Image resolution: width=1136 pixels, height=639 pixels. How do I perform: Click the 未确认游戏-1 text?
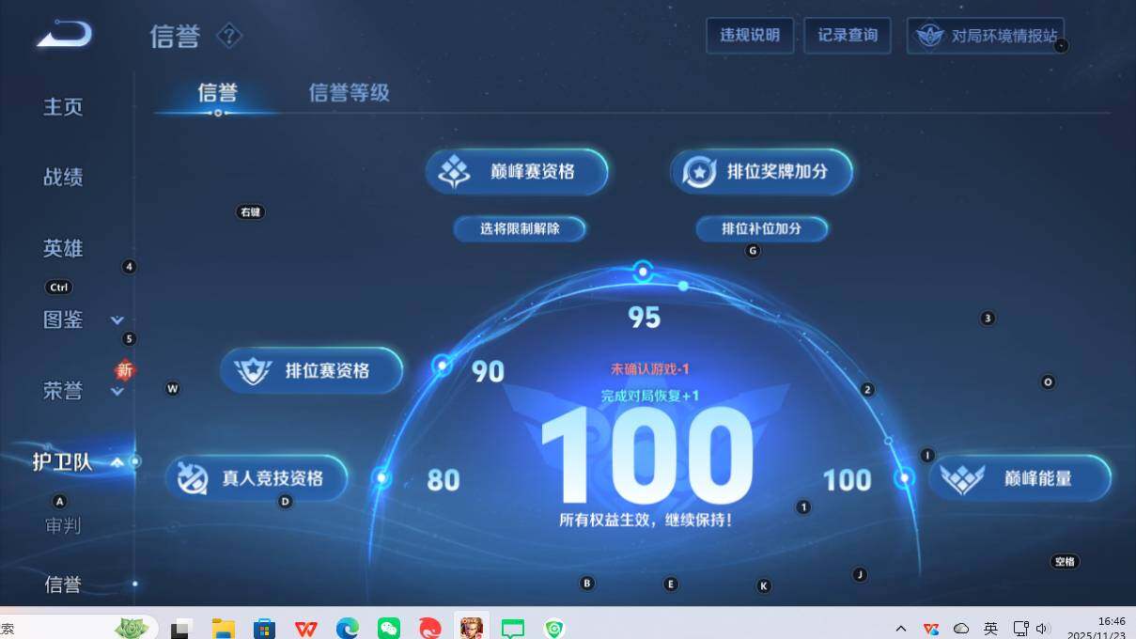click(650, 369)
